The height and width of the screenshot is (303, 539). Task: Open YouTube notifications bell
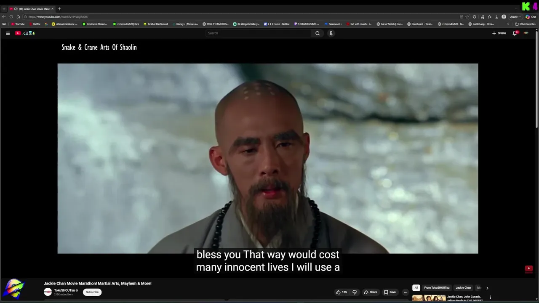pos(515,33)
